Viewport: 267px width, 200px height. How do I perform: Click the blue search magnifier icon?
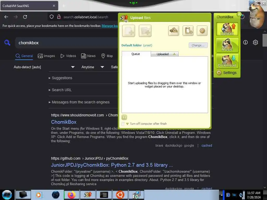pyautogui.click(x=7, y=42)
